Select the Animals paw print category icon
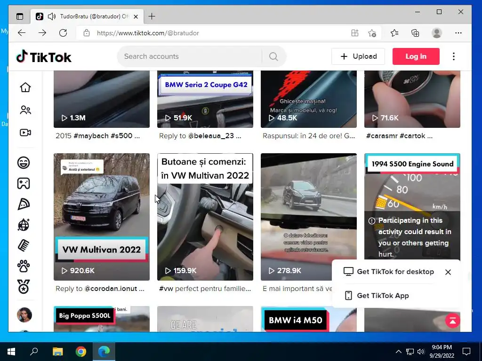Viewport: 482px width, 361px height. click(24, 266)
